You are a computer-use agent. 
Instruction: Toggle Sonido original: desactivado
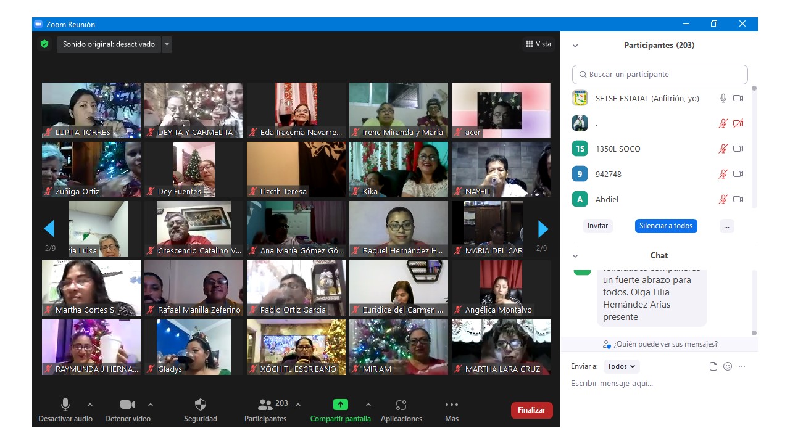pos(109,44)
